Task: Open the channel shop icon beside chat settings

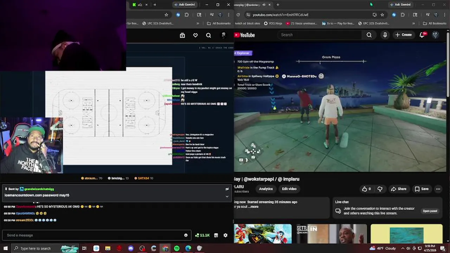Action: 216,235
